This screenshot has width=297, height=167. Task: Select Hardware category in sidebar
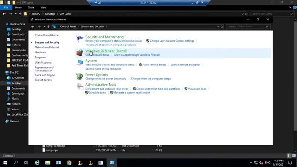coord(40,52)
